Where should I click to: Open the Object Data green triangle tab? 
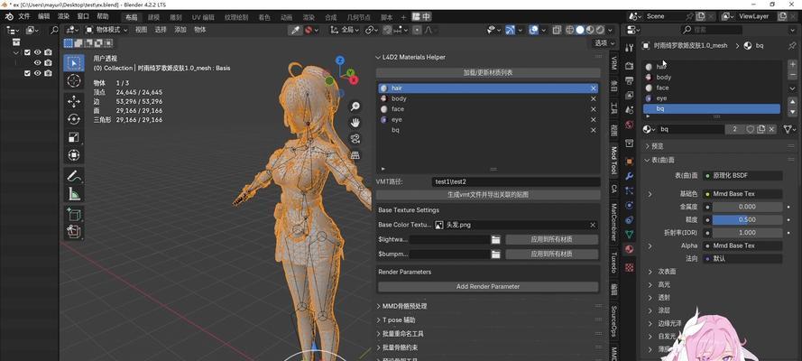tap(630, 235)
